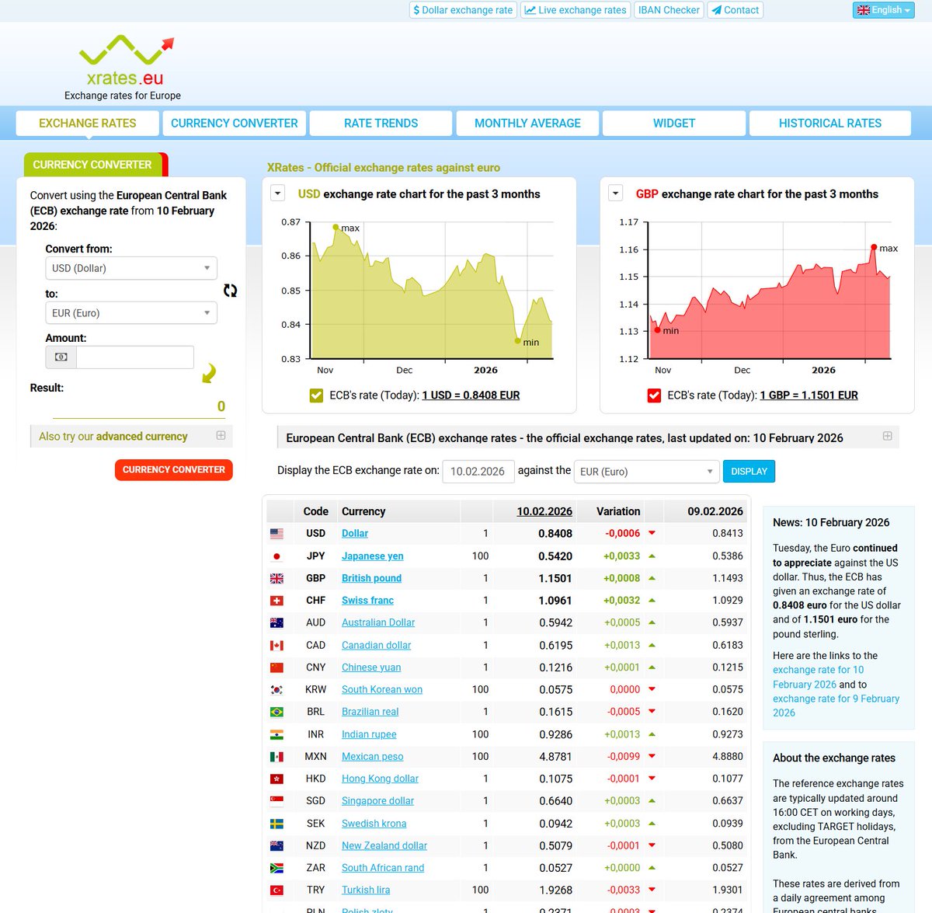Open the GBP chart options dropdown arrow
The width and height of the screenshot is (932, 913).
coord(615,193)
